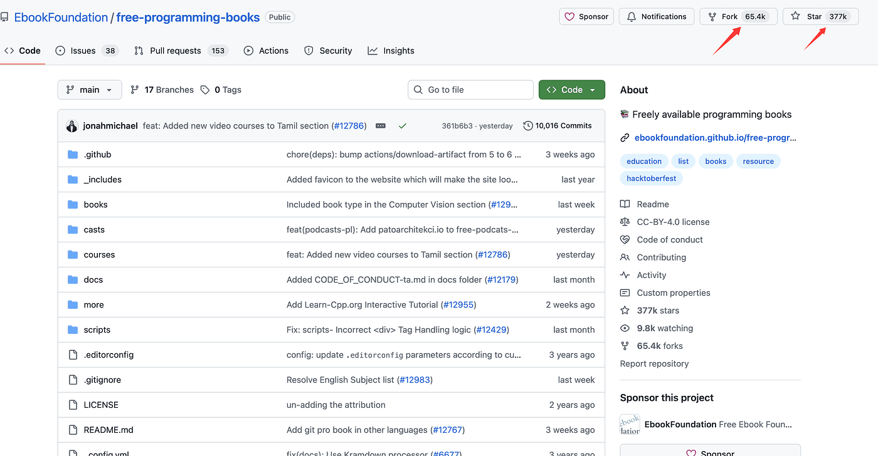Click the green commit status checkmark
Viewport: 878px width, 456px height.
pyautogui.click(x=403, y=126)
